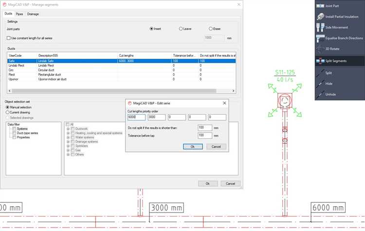Expand the Ductwork tree node
The image size is (365, 231).
tap(68, 128)
